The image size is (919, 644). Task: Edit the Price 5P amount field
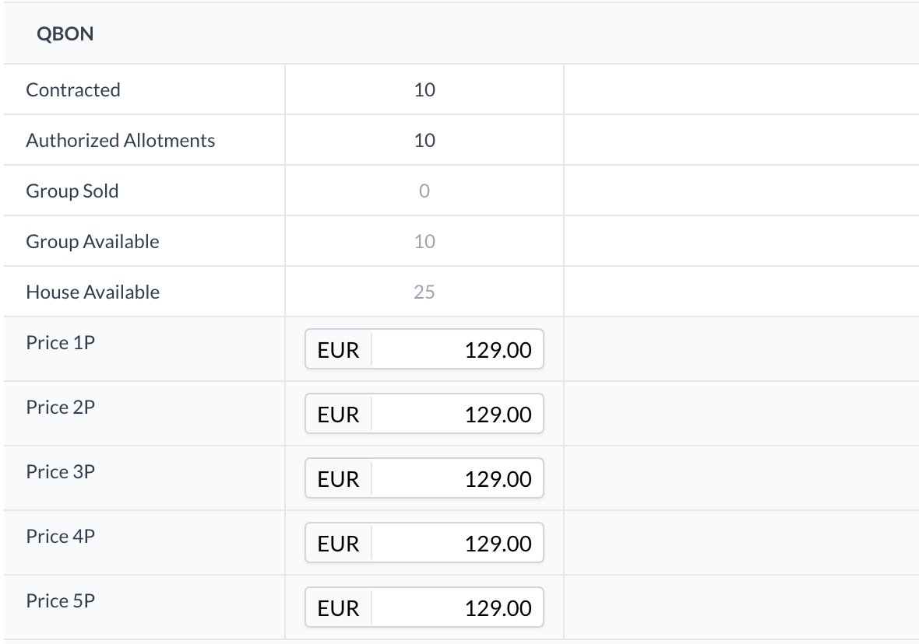pos(458,607)
